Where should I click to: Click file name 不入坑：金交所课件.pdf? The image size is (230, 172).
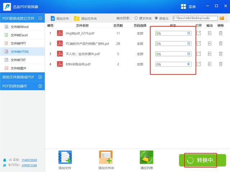point(83,54)
